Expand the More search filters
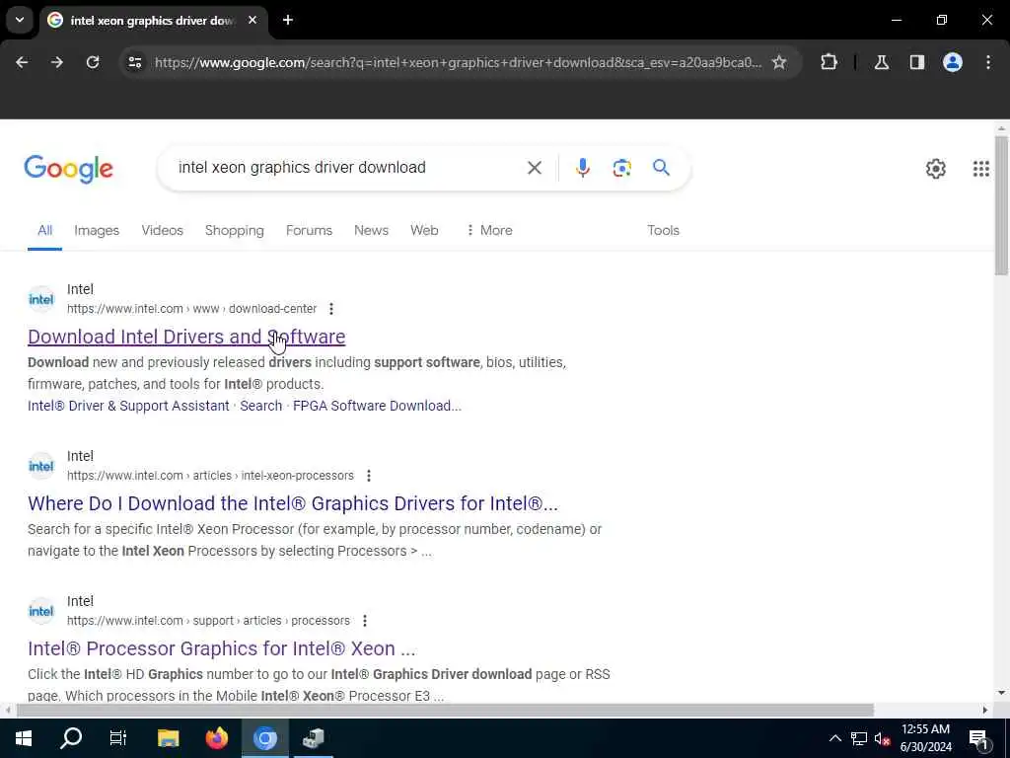Screen dimensions: 1010x758 [489, 230]
